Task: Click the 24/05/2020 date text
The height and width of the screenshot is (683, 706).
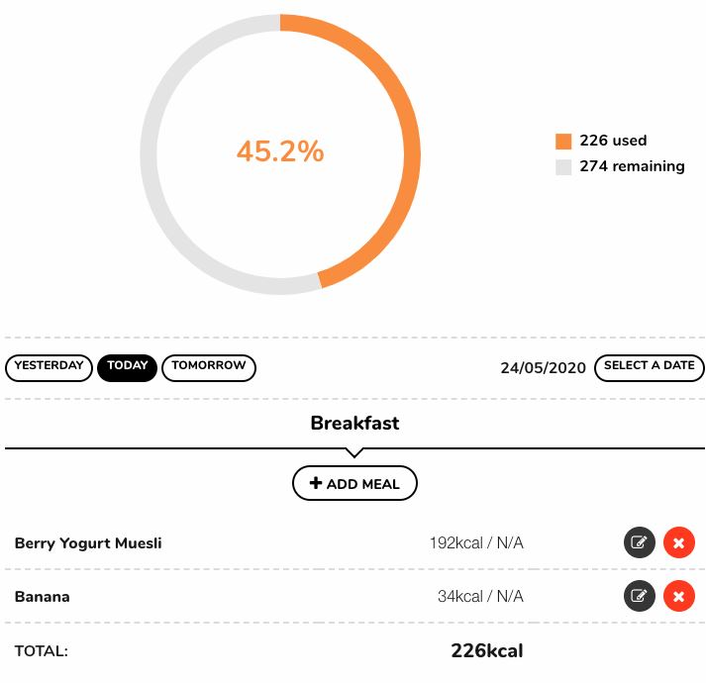Action: point(543,368)
